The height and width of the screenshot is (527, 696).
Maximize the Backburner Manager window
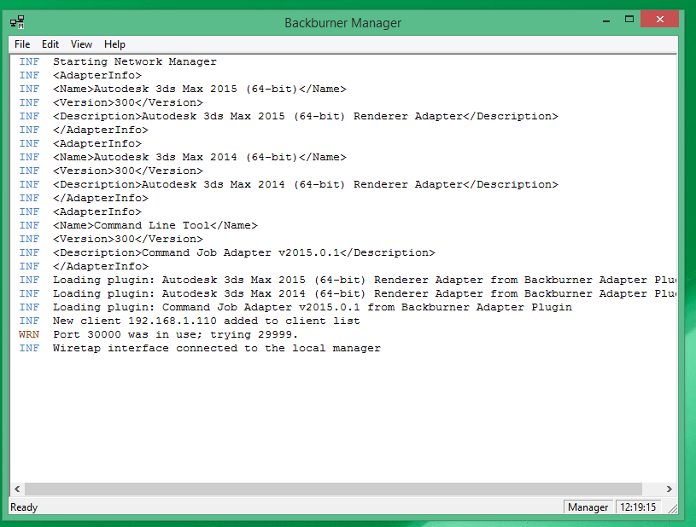629,18
